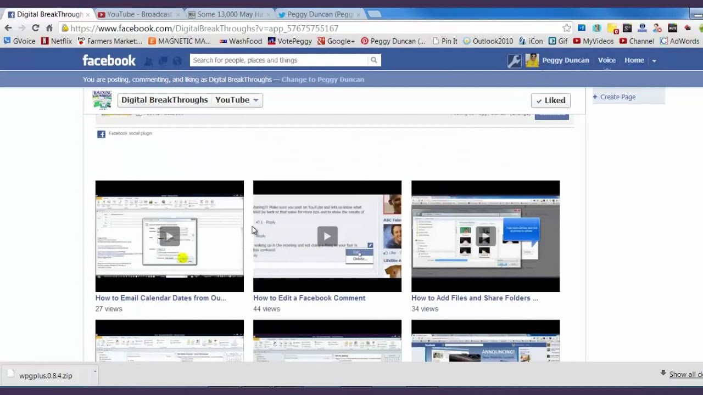Open MAGNETIC MA... bookmark

click(180, 41)
